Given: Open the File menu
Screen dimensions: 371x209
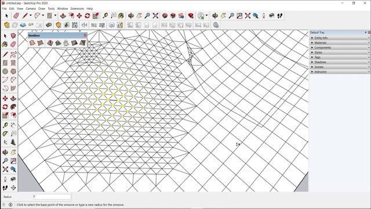Looking at the screenshot, I should click(x=4, y=9).
